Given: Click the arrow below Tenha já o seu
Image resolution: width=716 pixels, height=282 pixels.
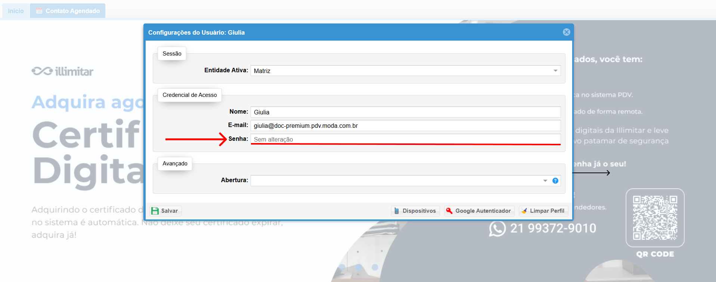Looking at the screenshot, I should (x=592, y=173).
